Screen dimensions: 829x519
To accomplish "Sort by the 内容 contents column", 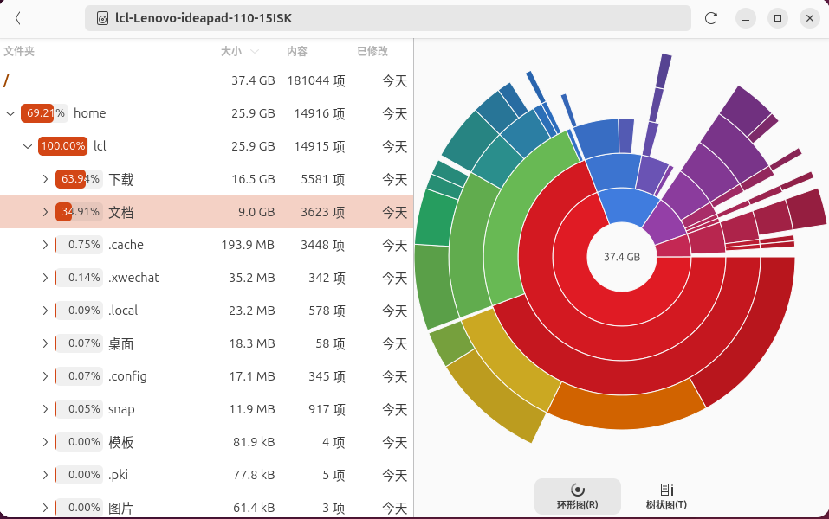I will 297,52.
